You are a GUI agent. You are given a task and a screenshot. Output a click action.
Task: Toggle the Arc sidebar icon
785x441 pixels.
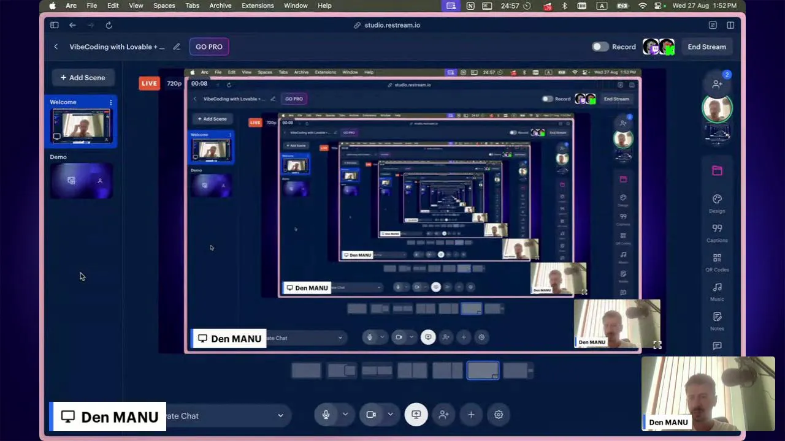click(x=54, y=25)
